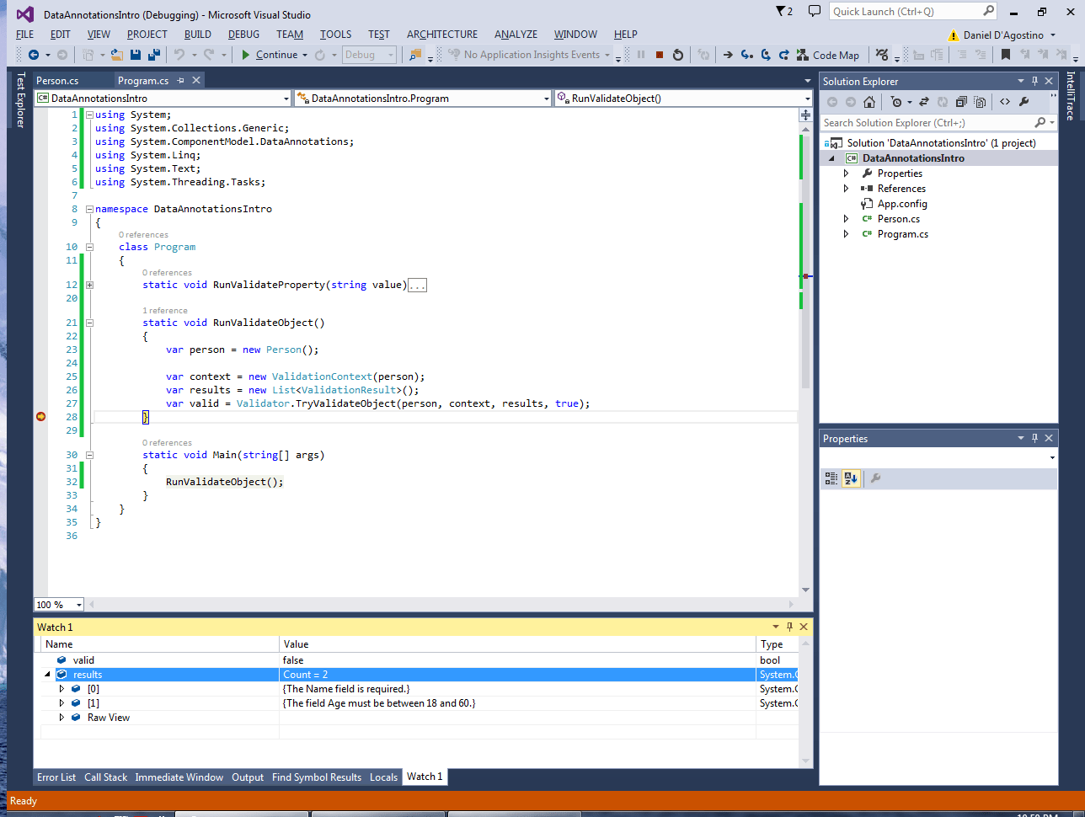The image size is (1085, 817).
Task: Expand the Properties node in Solution Explorer
Action: 847,174
